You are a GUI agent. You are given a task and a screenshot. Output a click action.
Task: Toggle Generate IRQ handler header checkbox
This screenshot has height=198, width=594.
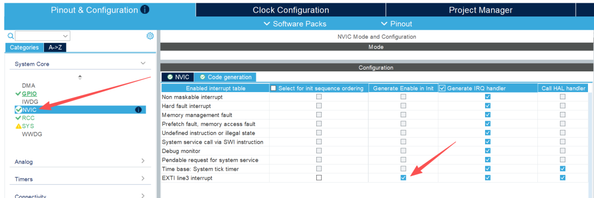coord(442,88)
